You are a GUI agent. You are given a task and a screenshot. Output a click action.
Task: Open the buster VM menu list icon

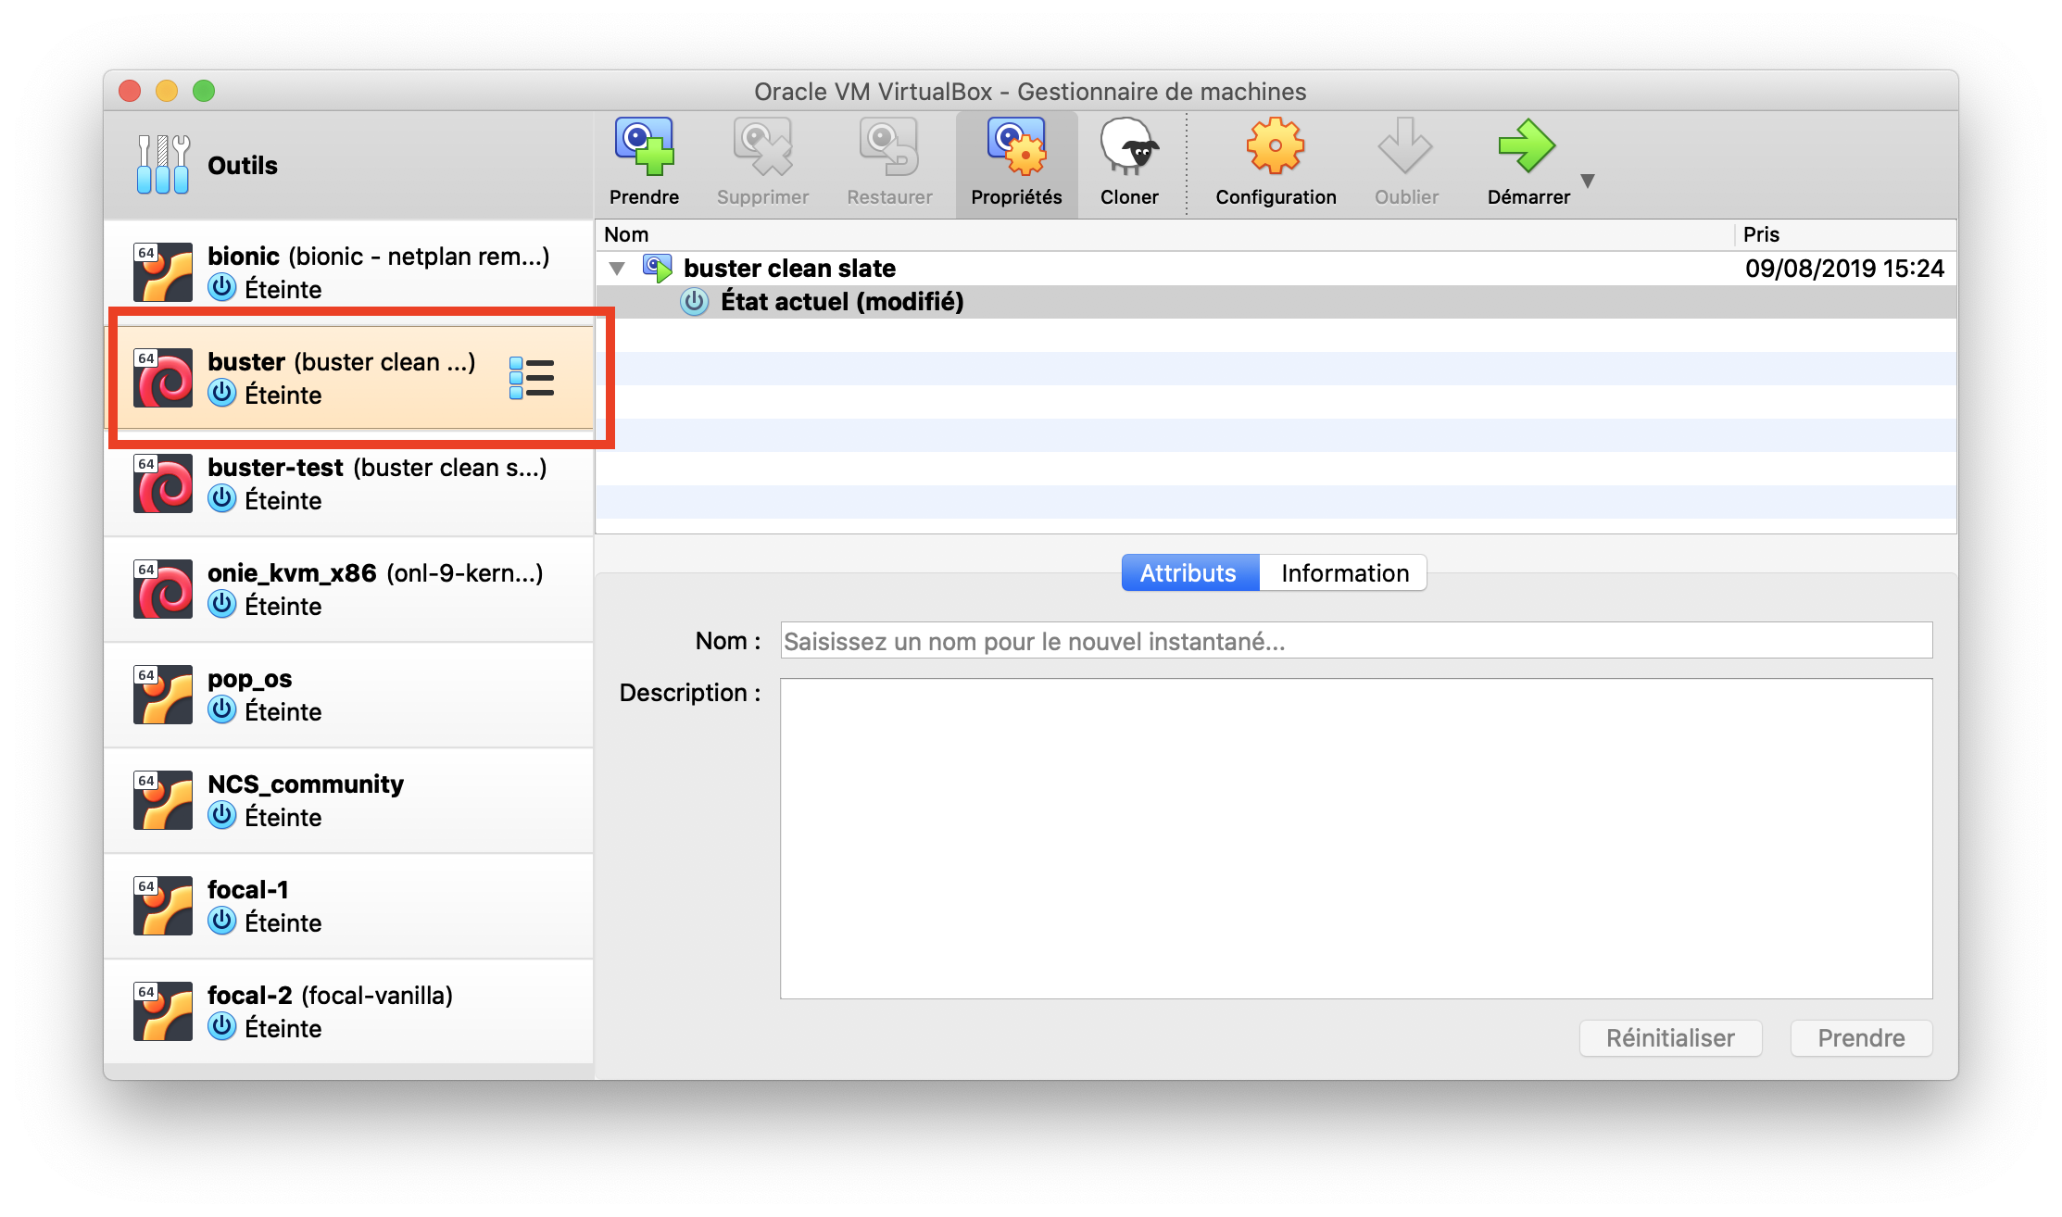coord(532,378)
